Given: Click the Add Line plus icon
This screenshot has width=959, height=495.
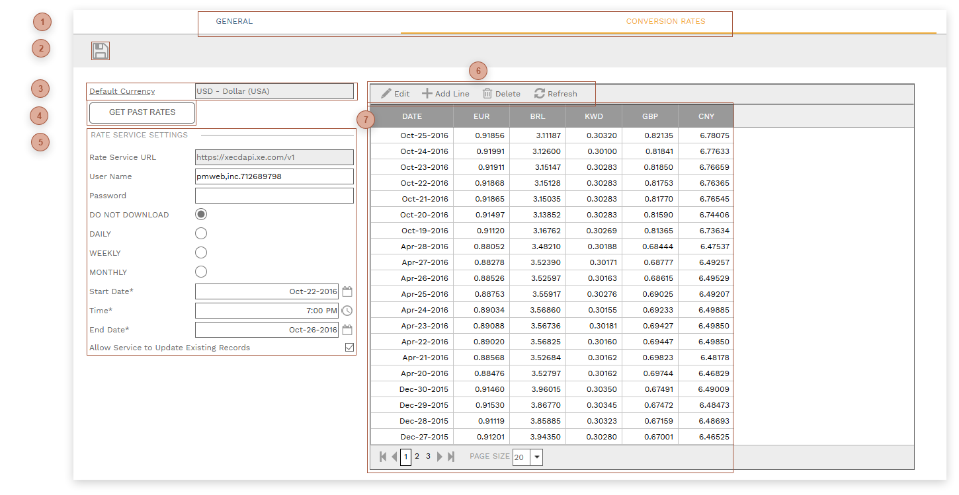Looking at the screenshot, I should pos(427,94).
